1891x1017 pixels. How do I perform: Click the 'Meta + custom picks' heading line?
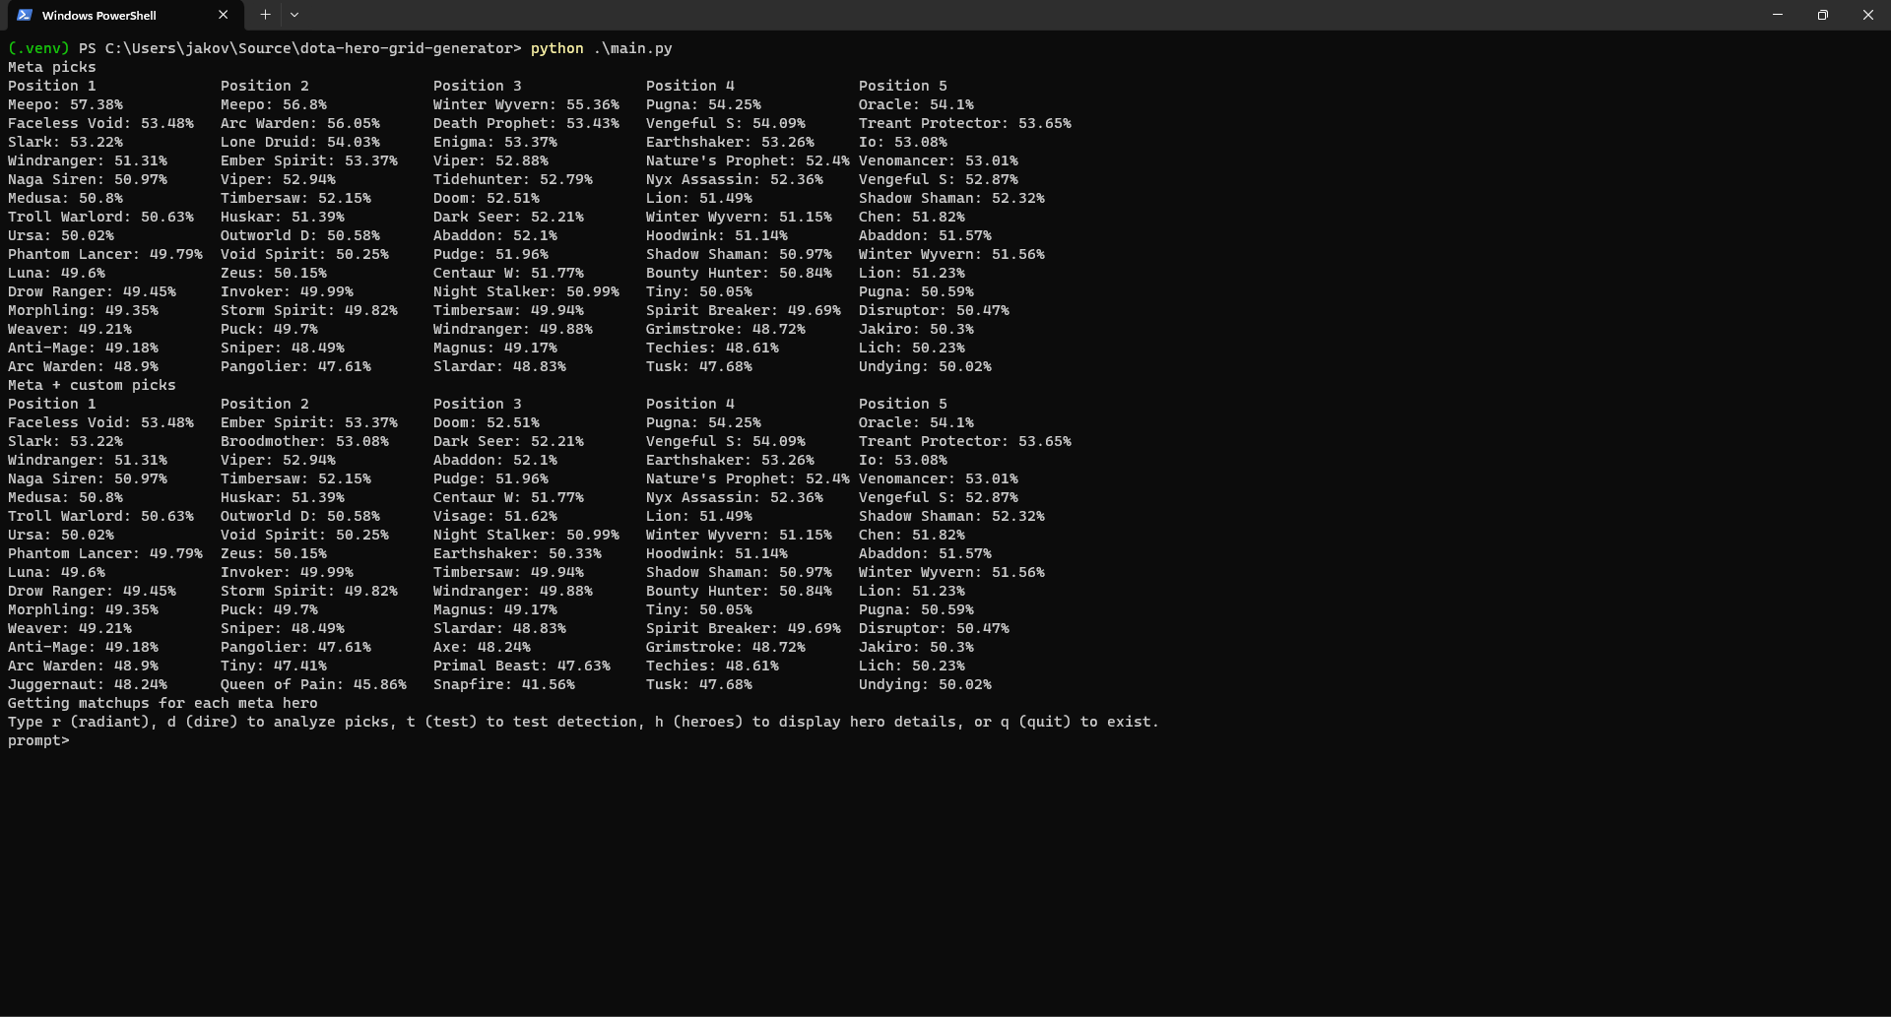click(92, 385)
